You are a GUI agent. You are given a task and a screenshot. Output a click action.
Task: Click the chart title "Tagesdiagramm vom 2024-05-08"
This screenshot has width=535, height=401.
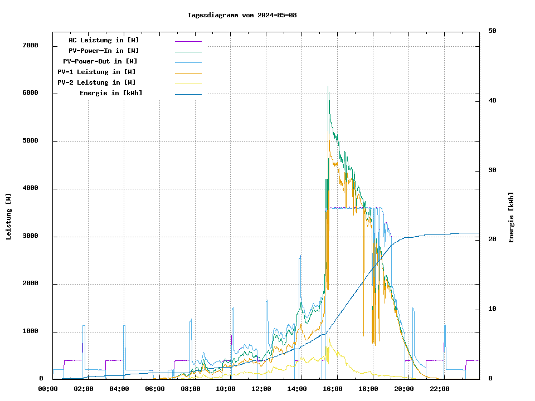pyautogui.click(x=242, y=15)
